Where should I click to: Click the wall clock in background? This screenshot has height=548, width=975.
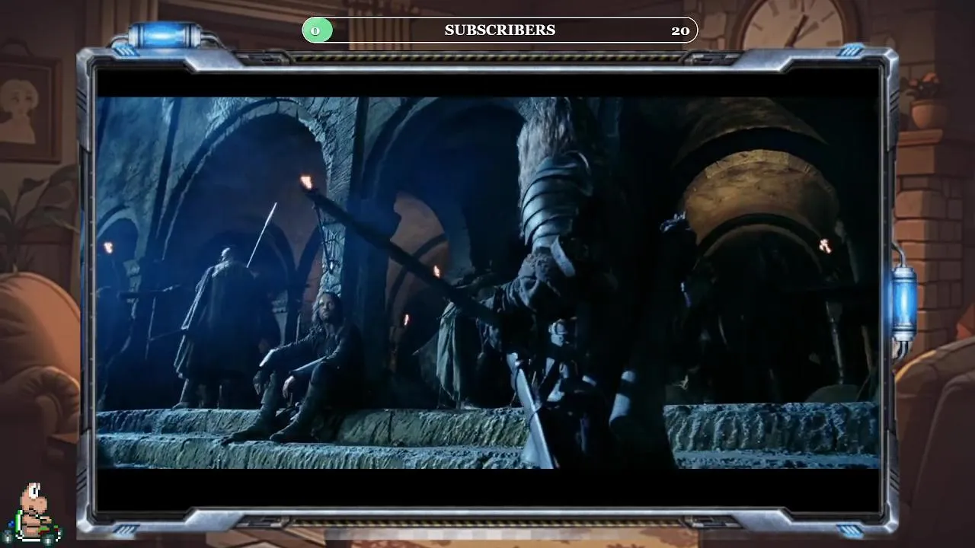(799, 26)
